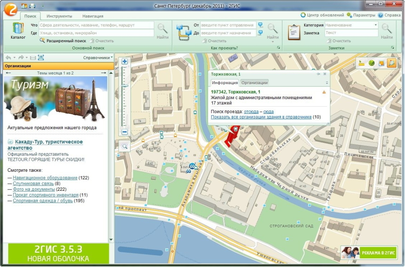405x267 pixels.
Task: Click Очистить in the Основной поиск group
Action: 102,41
